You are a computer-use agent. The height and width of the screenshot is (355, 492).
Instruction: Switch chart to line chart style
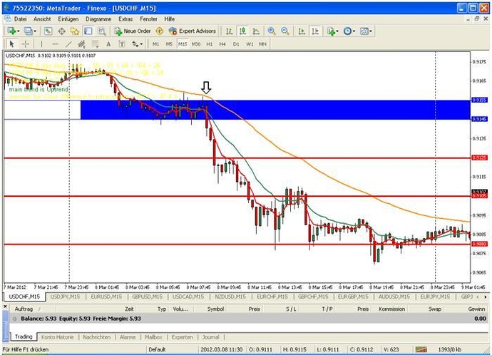tap(256, 31)
